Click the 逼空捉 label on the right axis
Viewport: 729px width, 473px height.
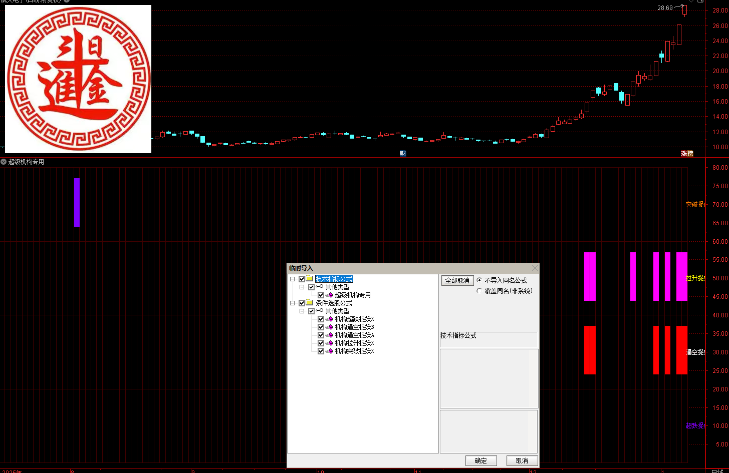[695, 352]
